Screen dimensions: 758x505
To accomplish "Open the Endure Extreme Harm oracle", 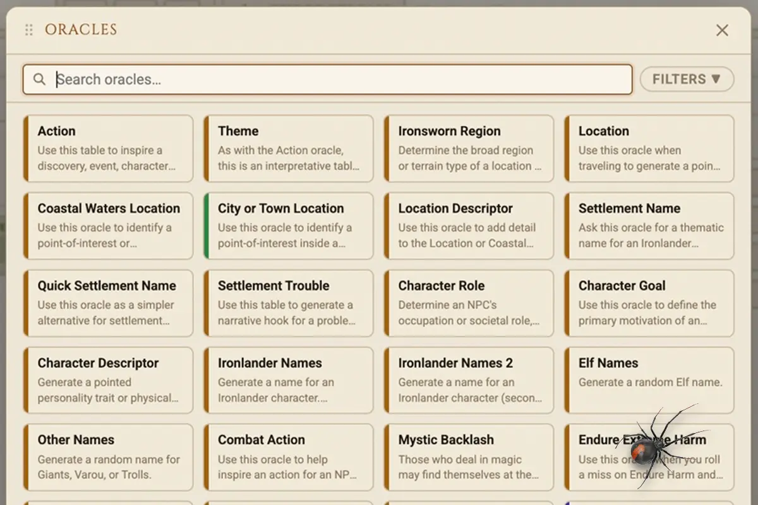I will [649, 458].
